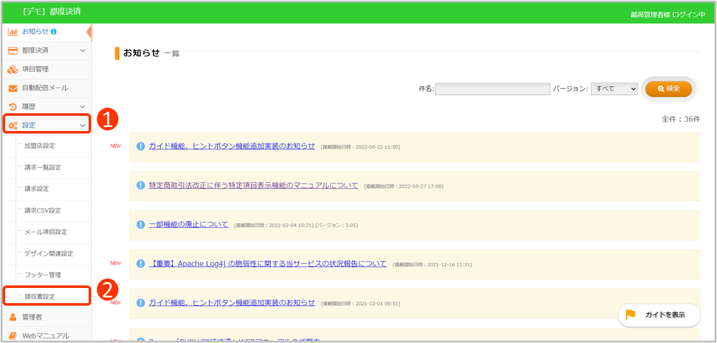Click the 管理者 person icon
717x343 pixels.
click(x=13, y=317)
